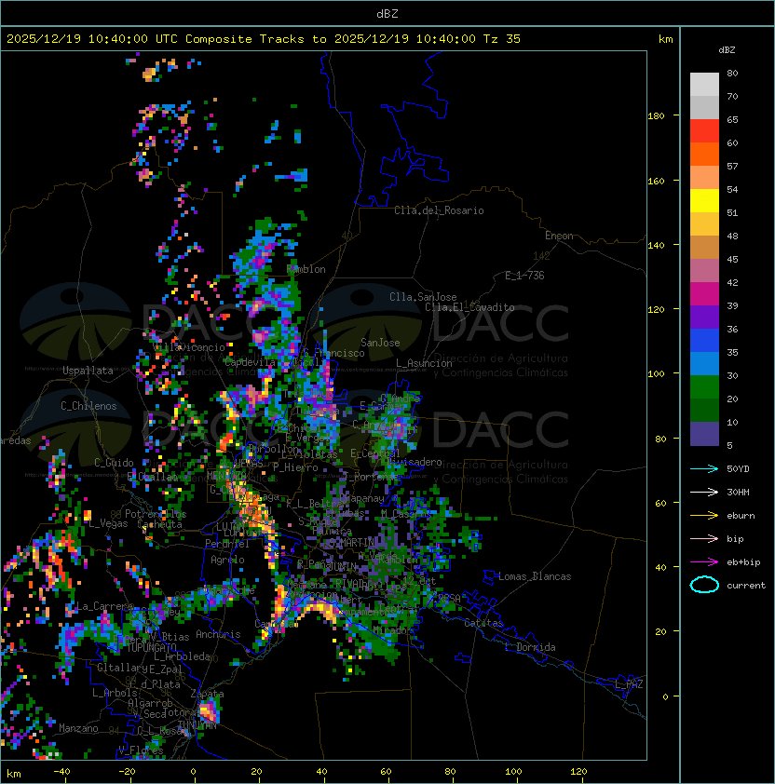This screenshot has width=775, height=784.
Task: Click the 'Uspallata' map label
Action: 88,371
